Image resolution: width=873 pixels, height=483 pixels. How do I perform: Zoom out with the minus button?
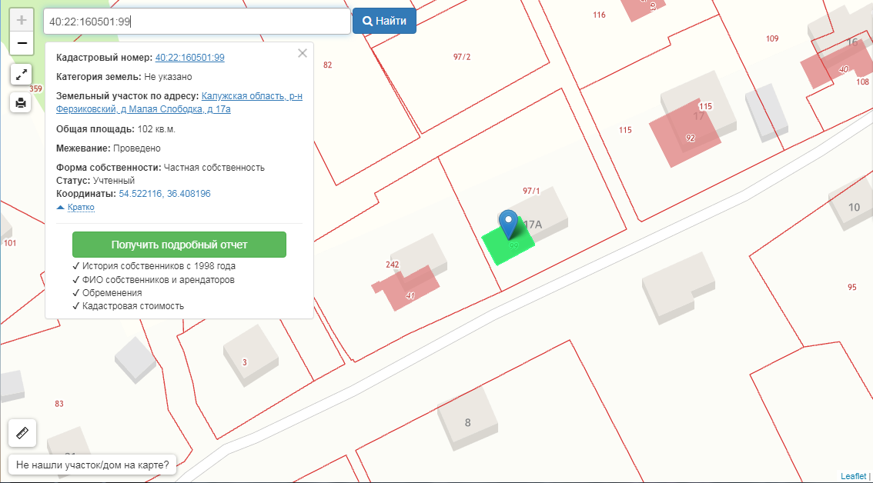tap(22, 43)
